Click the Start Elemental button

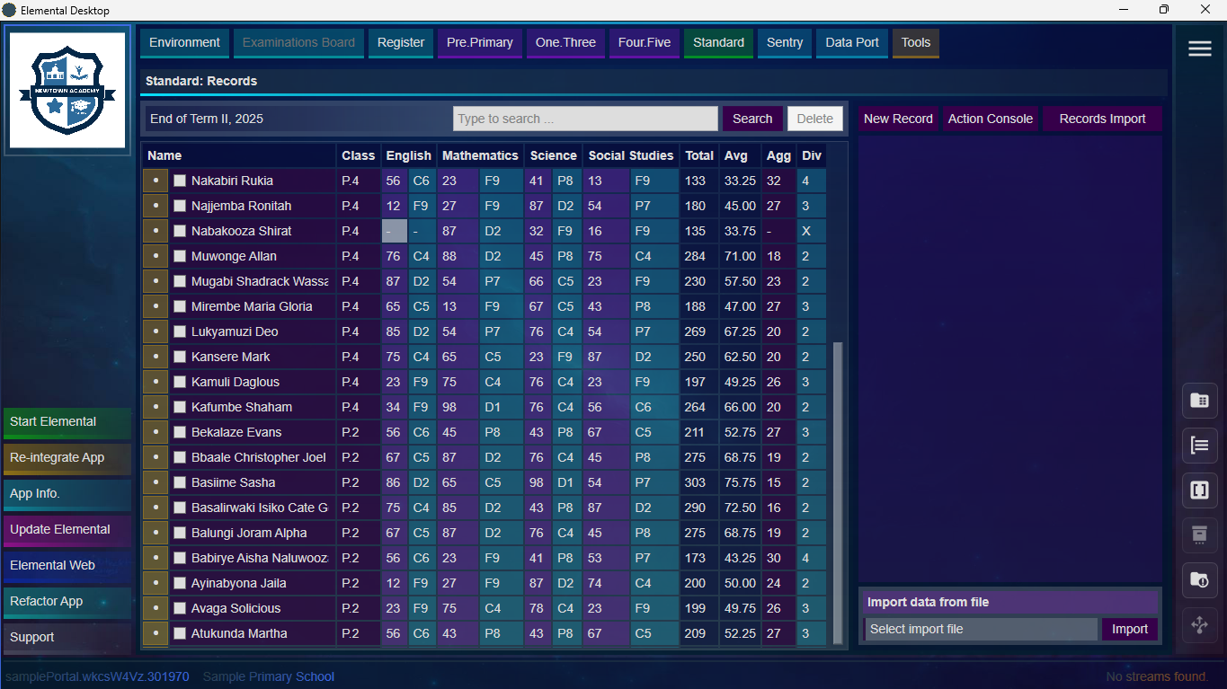pos(67,422)
